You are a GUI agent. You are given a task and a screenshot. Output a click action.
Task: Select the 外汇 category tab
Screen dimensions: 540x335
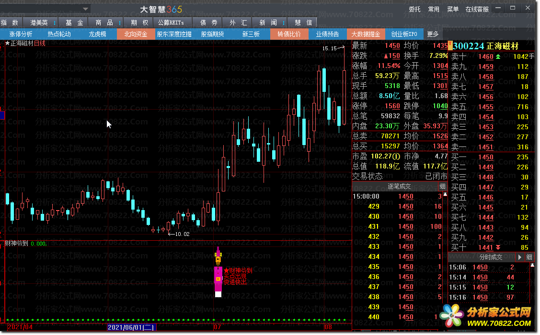238,22
